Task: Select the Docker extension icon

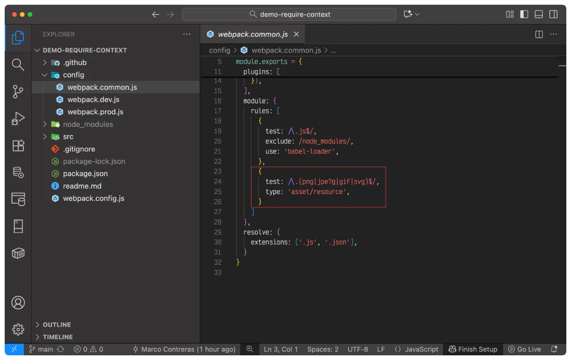Action: pyautogui.click(x=17, y=253)
